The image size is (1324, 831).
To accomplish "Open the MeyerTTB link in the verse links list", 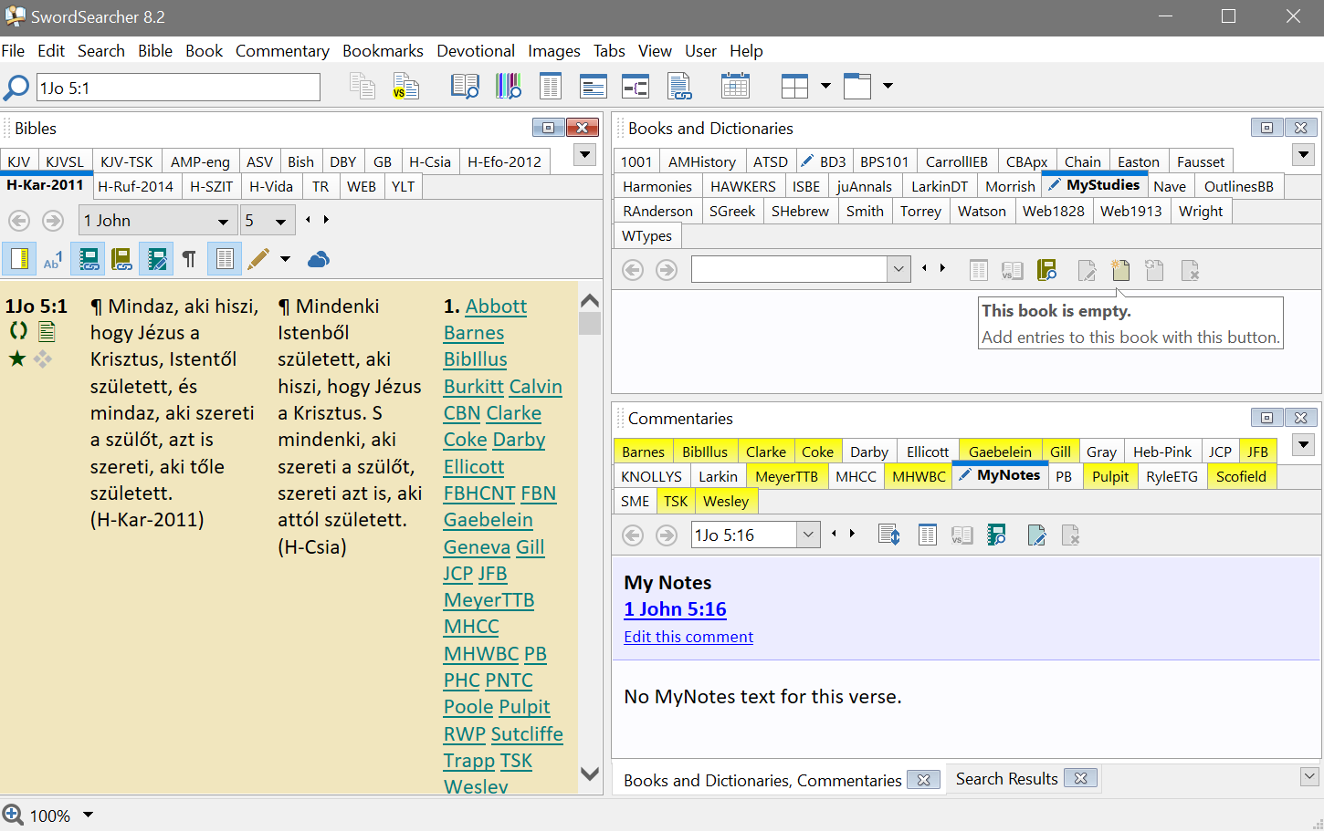I will (489, 600).
